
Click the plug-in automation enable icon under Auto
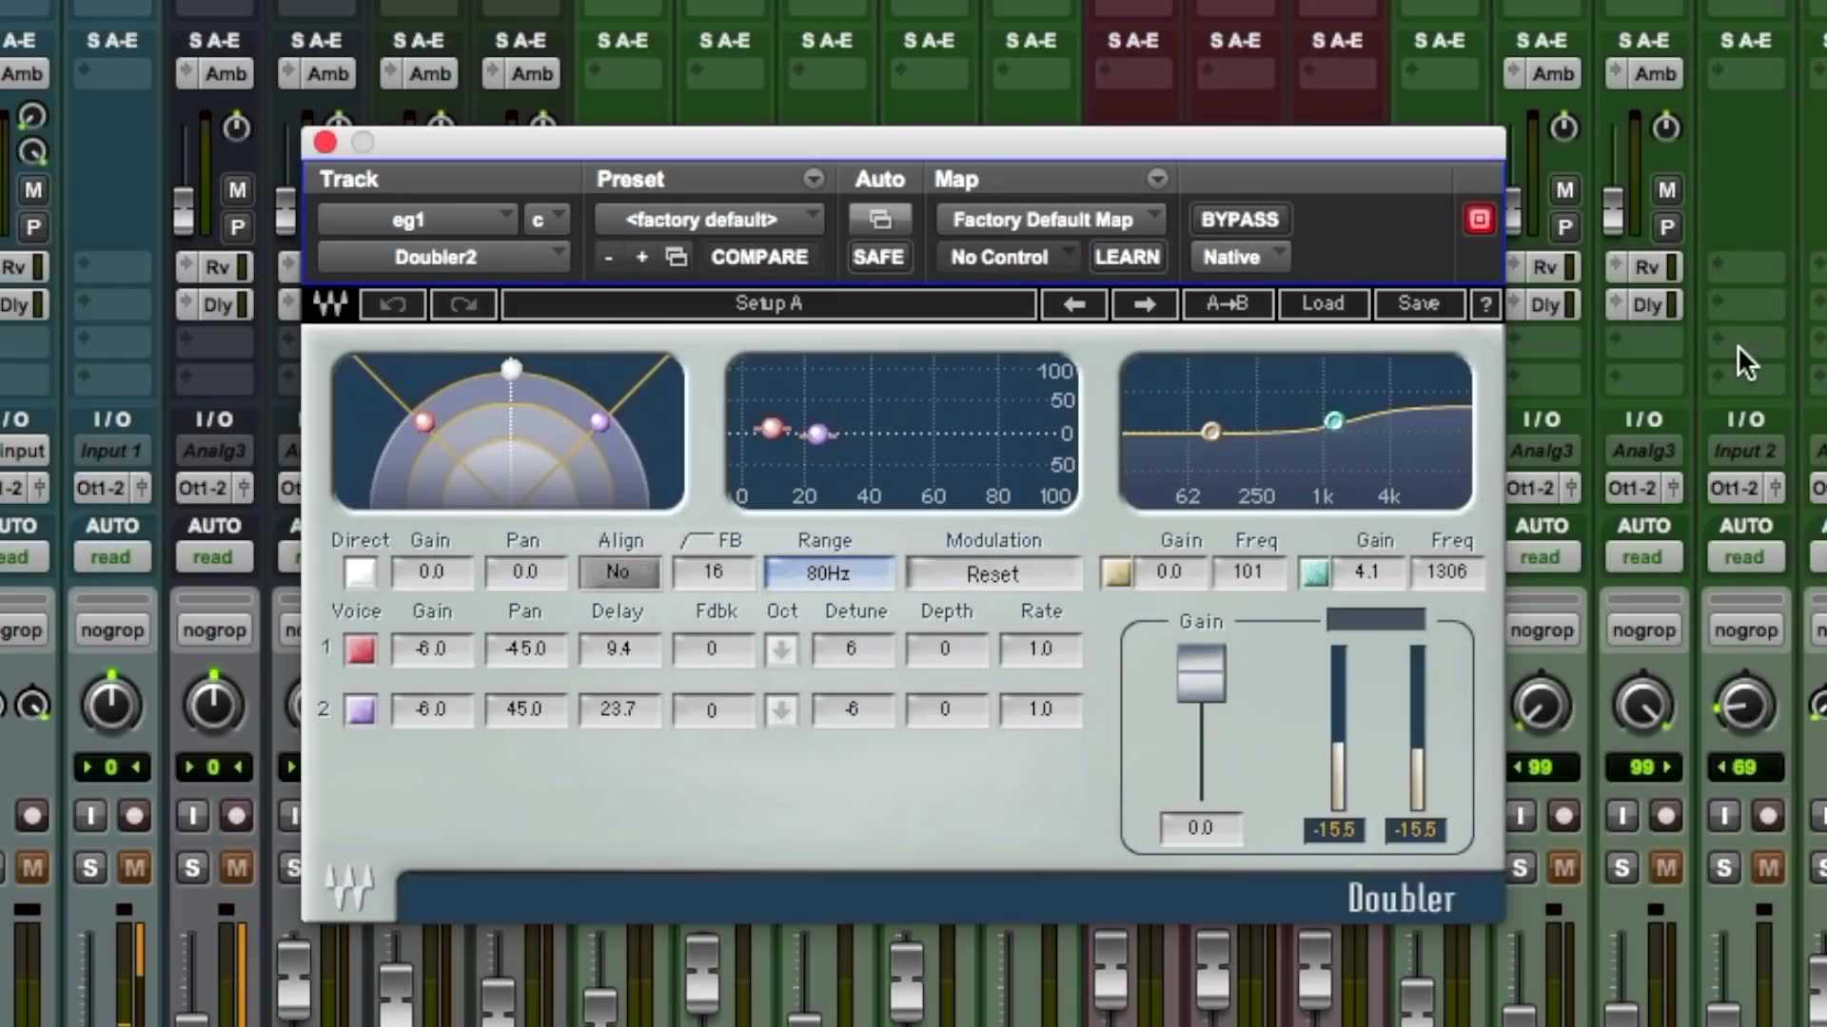(x=879, y=220)
